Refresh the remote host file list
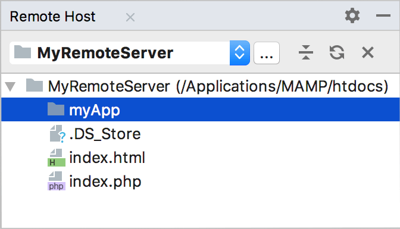 (337, 52)
